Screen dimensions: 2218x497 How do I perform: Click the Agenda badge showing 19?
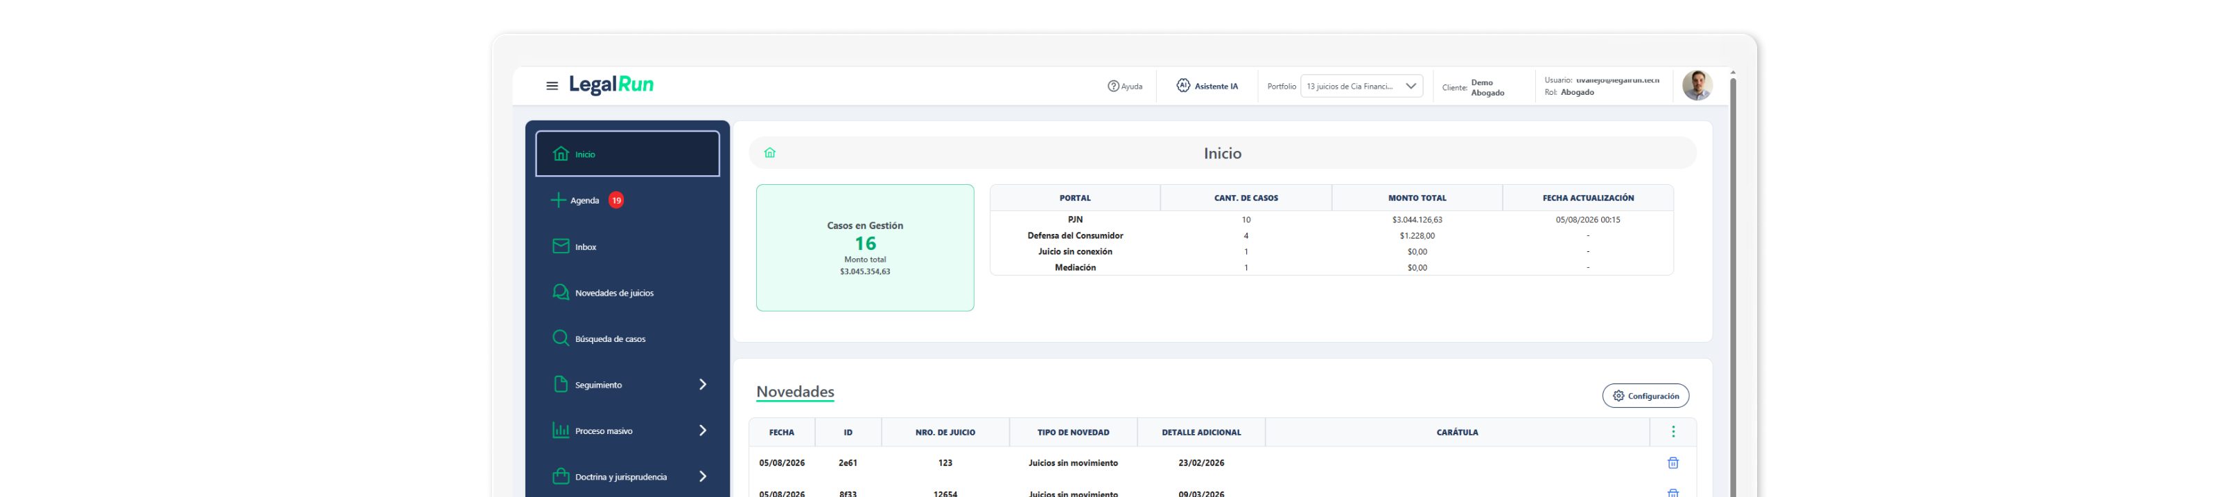click(x=616, y=200)
